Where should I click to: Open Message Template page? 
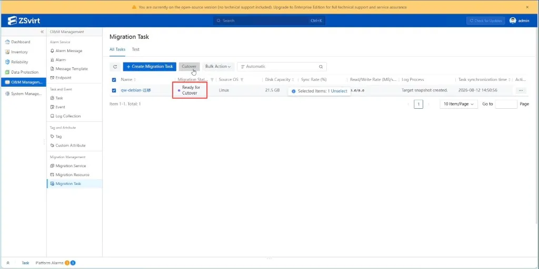point(72,69)
